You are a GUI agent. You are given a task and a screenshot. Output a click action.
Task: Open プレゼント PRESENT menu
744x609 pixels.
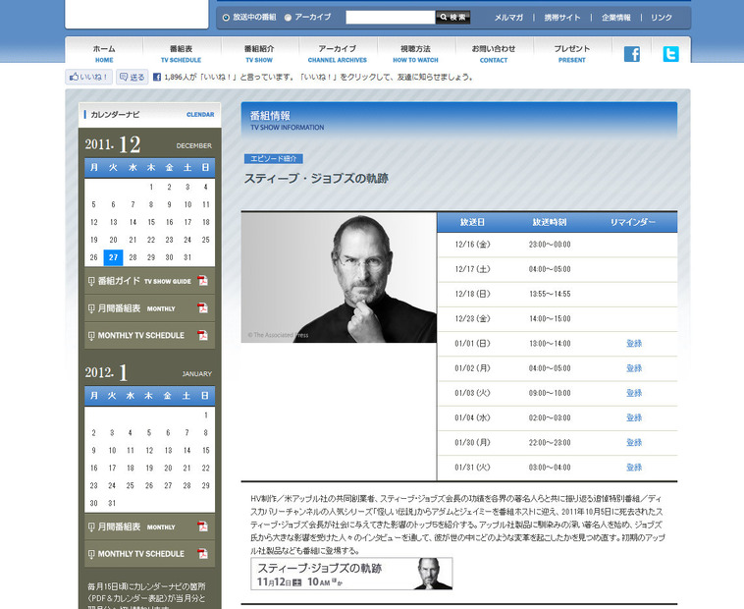[x=572, y=54]
